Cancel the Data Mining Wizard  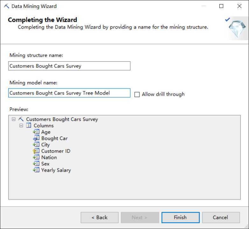[220, 218]
